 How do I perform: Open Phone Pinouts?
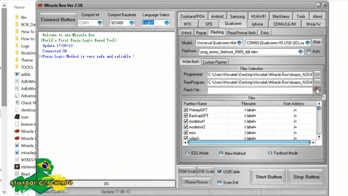coord(196,182)
